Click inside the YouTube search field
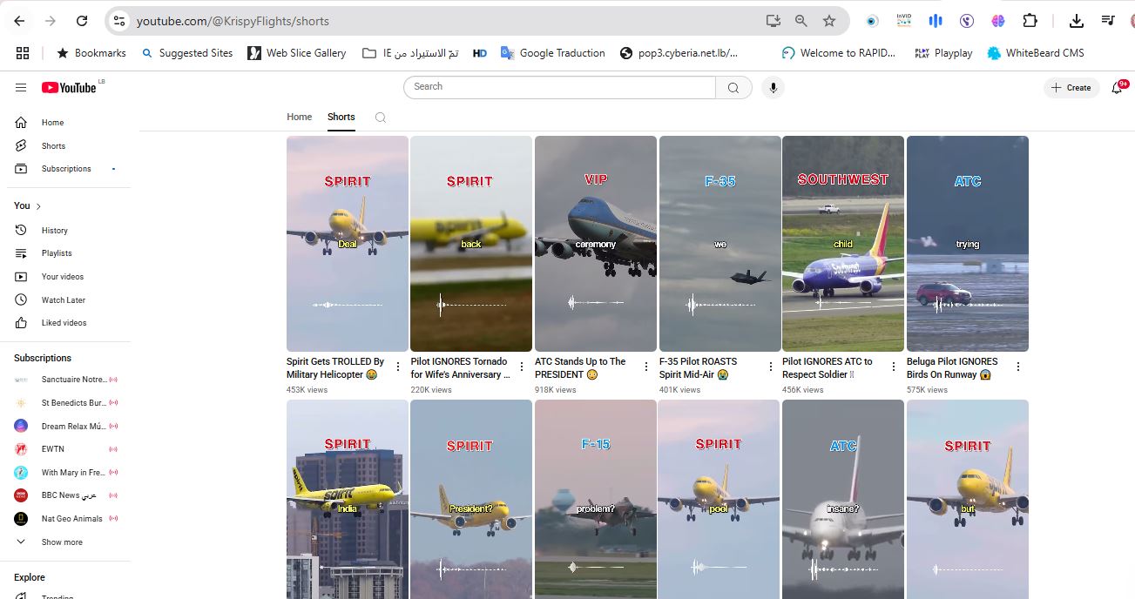 click(557, 87)
